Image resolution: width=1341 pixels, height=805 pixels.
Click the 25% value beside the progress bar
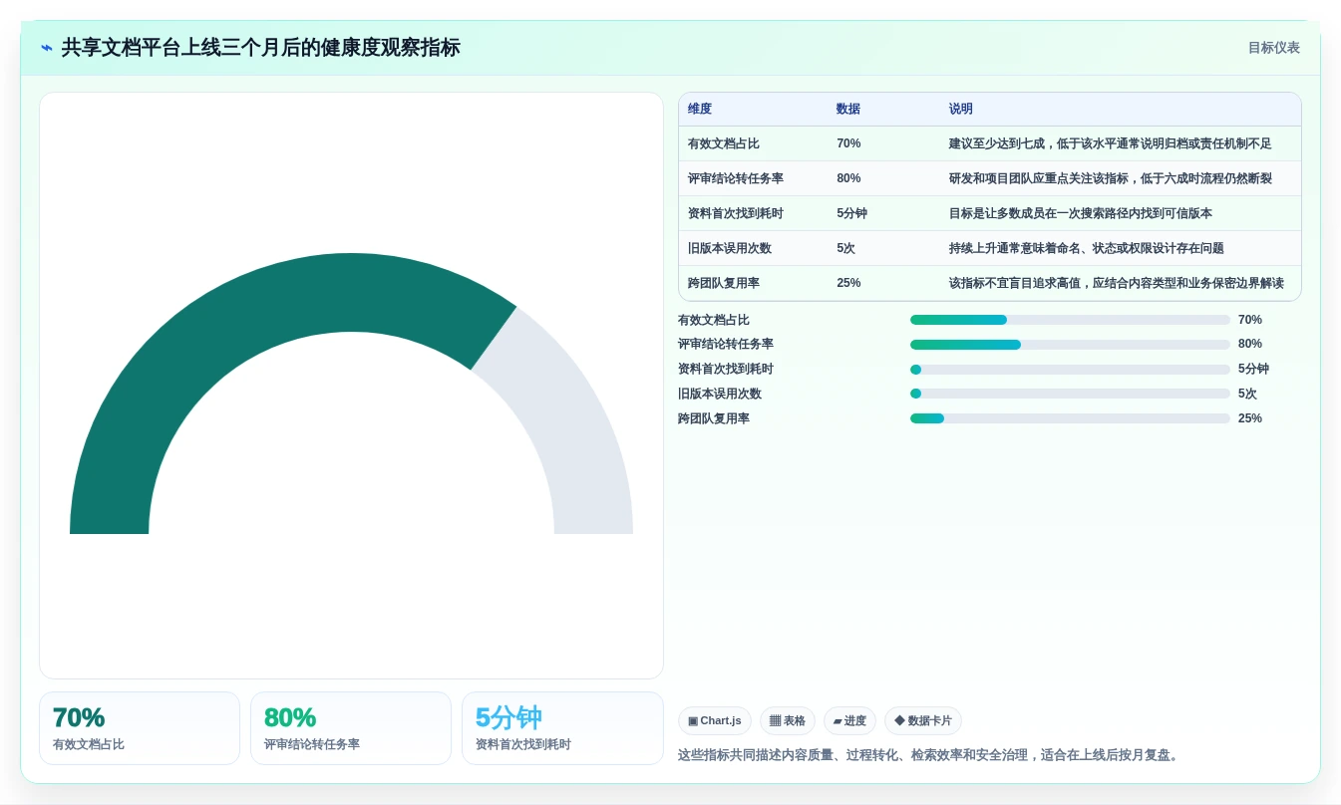[x=1250, y=418]
